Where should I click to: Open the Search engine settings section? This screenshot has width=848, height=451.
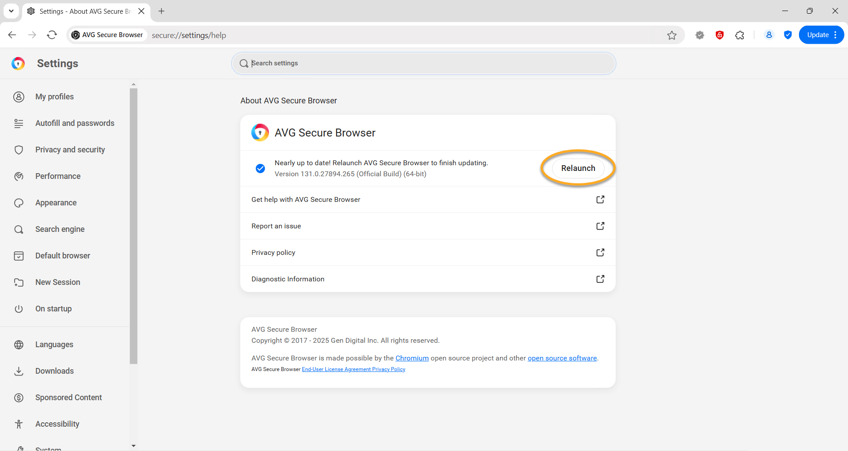tap(60, 229)
